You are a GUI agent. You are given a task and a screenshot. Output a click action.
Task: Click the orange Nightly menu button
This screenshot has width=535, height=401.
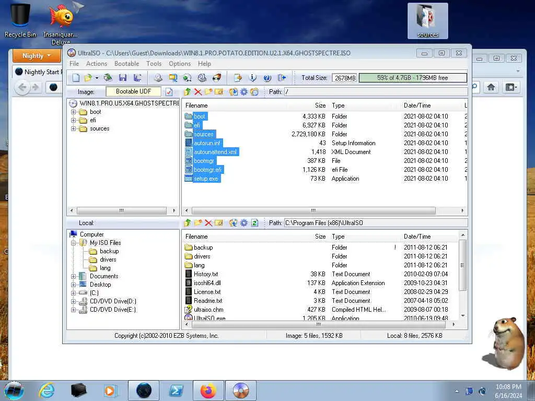tap(37, 55)
